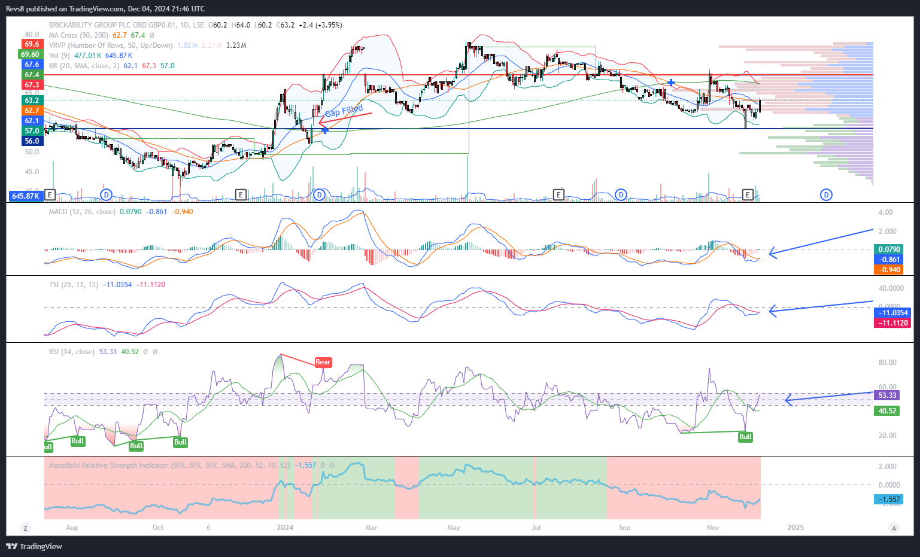Select the earnings E marker above the July label

pos(558,194)
